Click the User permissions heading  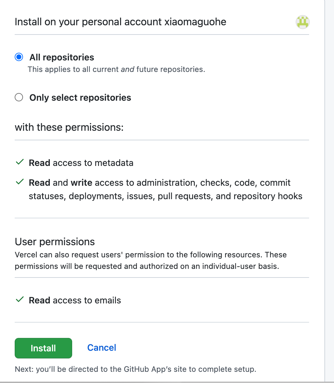[x=55, y=242]
